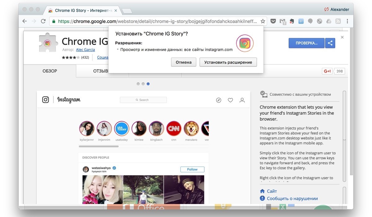
Task: Click the profile person icon in the preview
Action: tap(242, 100)
